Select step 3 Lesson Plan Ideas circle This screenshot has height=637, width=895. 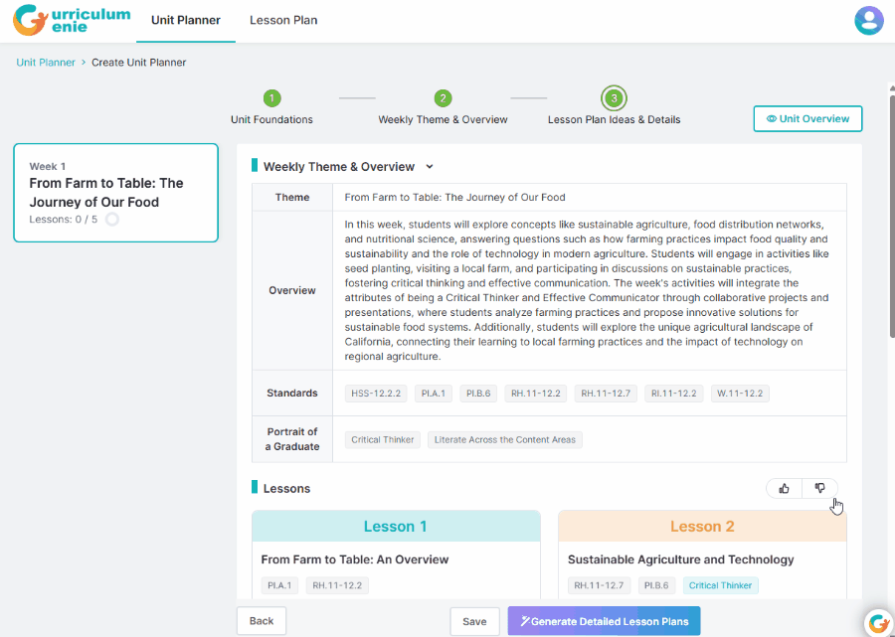click(x=614, y=98)
